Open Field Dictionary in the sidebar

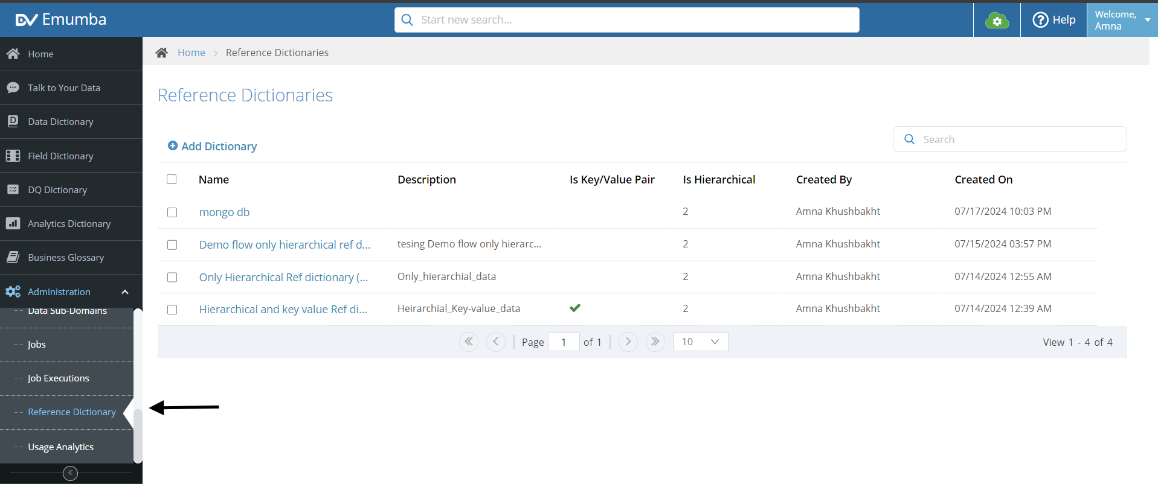(x=71, y=156)
